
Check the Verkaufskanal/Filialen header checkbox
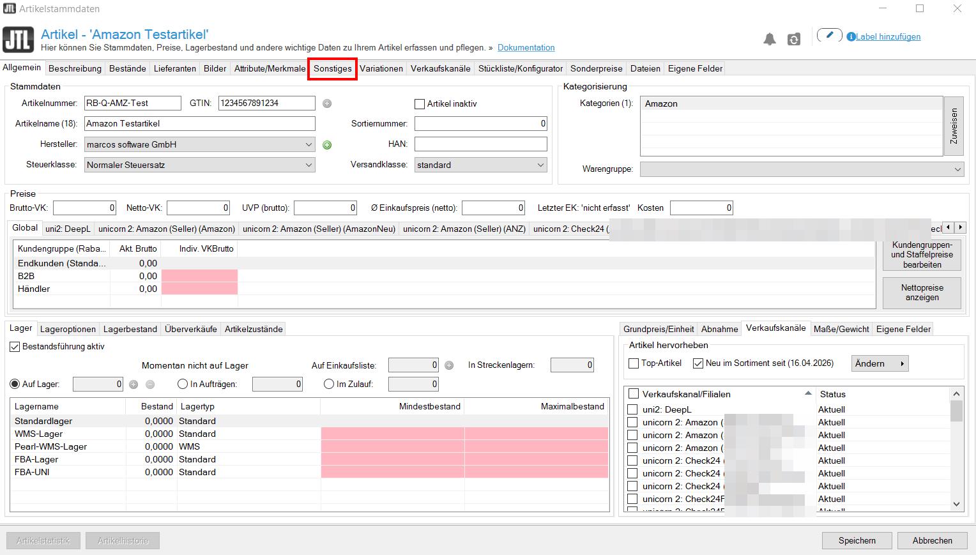634,394
